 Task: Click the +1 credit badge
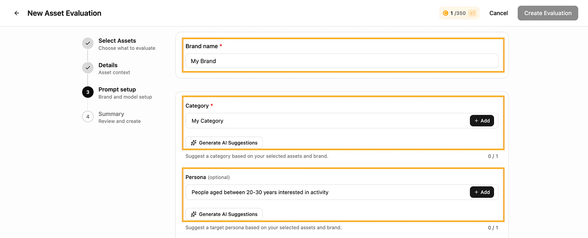472,13
